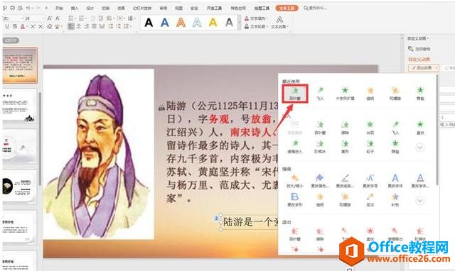This screenshot has width=455, height=271.
Task: Choose Fly In effect in Recently Used row
Action: click(320, 94)
